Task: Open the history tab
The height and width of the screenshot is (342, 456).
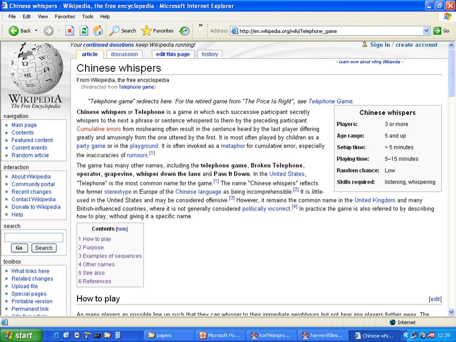Action: [x=209, y=54]
